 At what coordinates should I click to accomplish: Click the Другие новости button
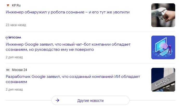(x=90, y=100)
